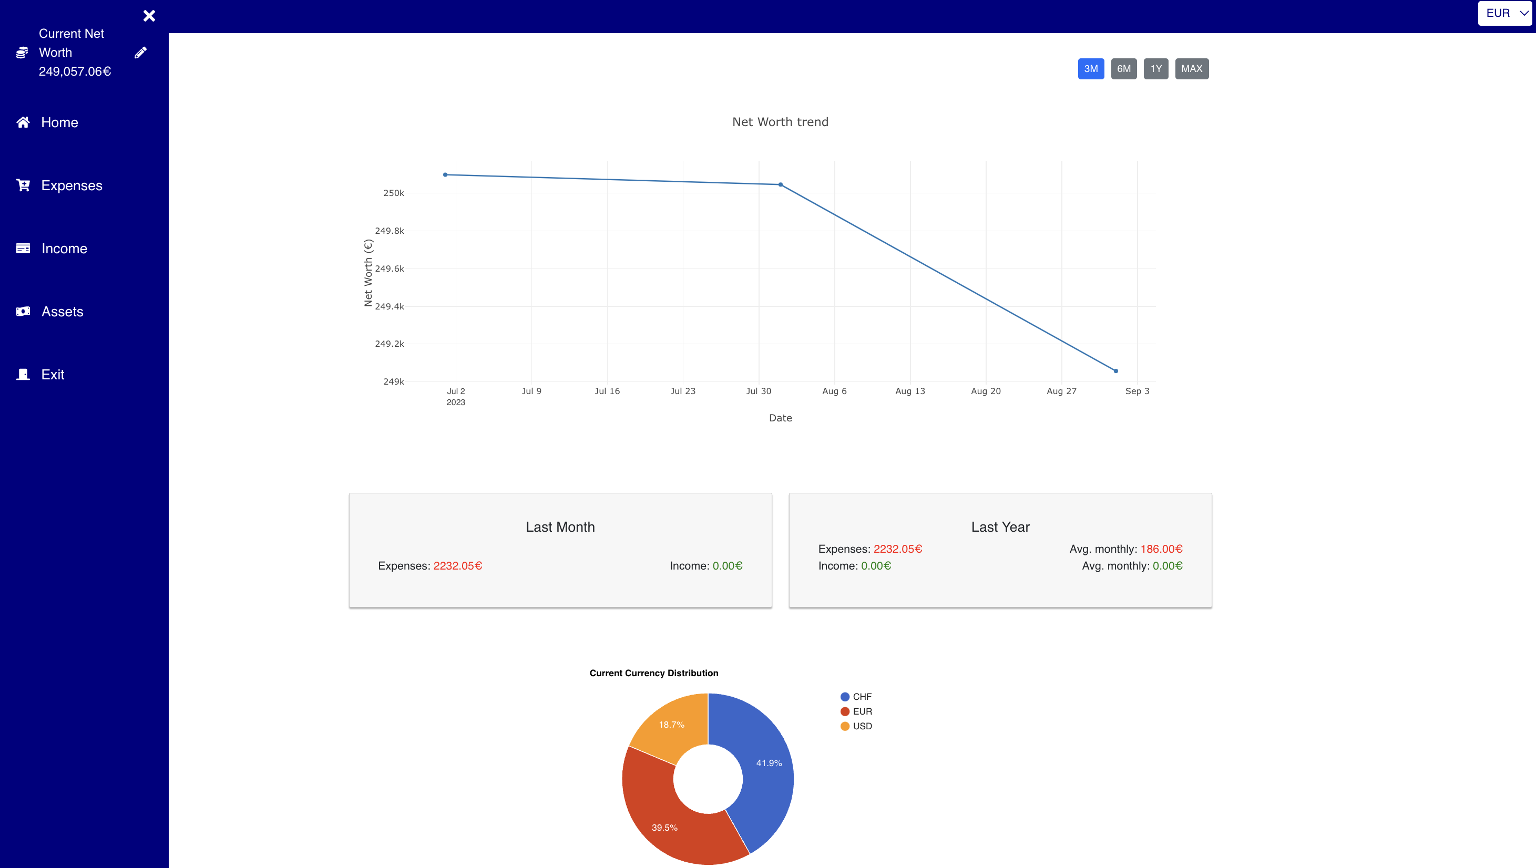Click Last Year Income 0.00€ value
The image size is (1536, 868).
(x=876, y=566)
